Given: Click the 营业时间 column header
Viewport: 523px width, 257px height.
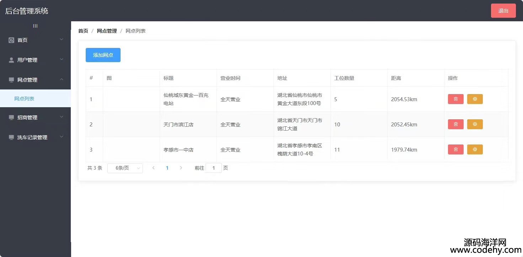Looking at the screenshot, I should tap(230, 78).
